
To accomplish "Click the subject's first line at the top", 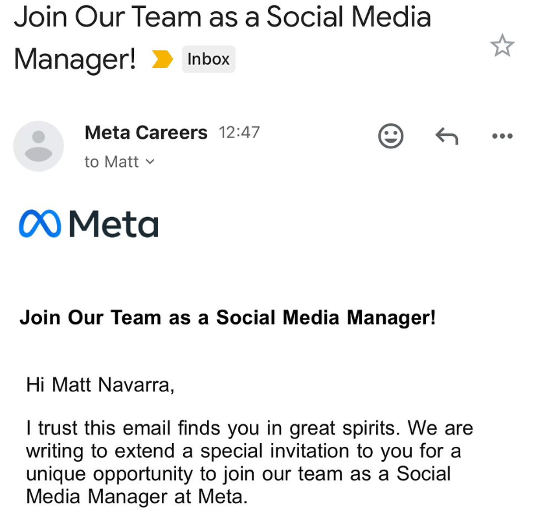I will (222, 18).
